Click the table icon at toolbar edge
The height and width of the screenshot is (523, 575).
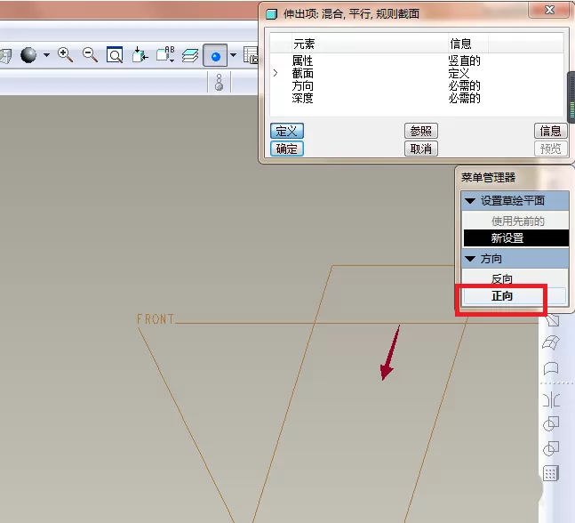coord(252,55)
